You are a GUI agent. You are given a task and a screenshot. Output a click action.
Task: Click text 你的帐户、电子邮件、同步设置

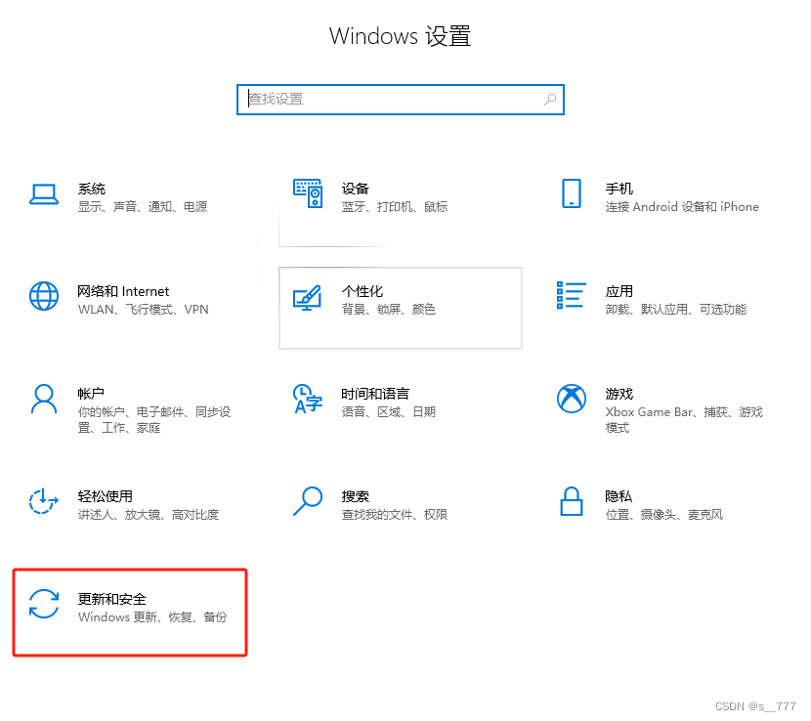pyautogui.click(x=154, y=419)
